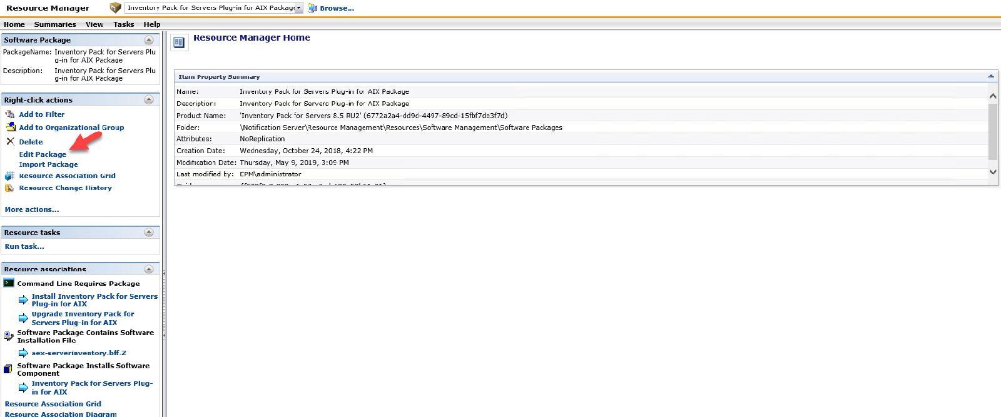This screenshot has height=417, width=1001.
Task: Click the Creation Date value
Action: click(x=306, y=151)
